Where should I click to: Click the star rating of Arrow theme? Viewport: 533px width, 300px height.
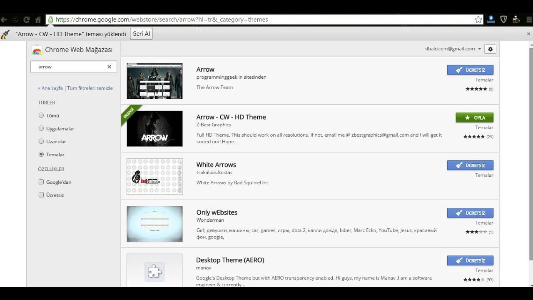coord(476,89)
